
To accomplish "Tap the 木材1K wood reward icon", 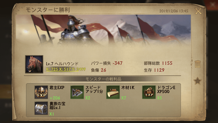I will tap(113, 92).
